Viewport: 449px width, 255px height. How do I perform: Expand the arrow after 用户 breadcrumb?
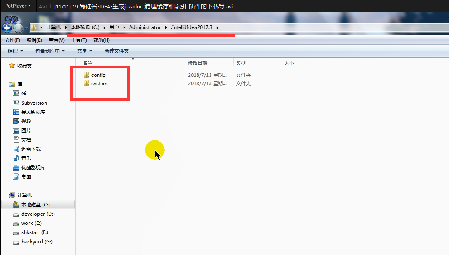124,27
